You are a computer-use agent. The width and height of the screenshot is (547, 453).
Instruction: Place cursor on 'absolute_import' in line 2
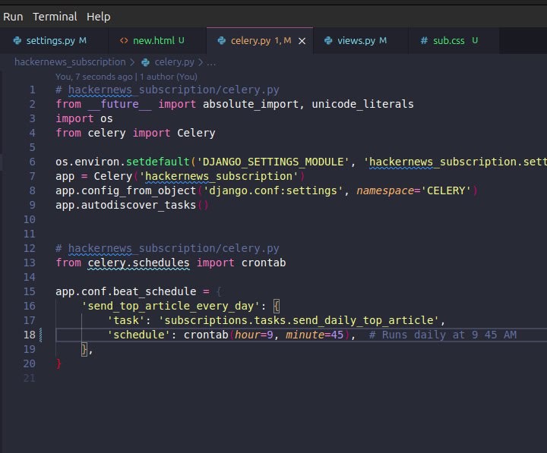(x=251, y=104)
